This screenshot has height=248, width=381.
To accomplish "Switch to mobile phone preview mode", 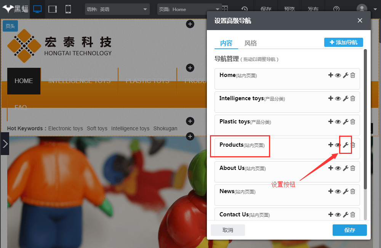I will coord(68,9).
